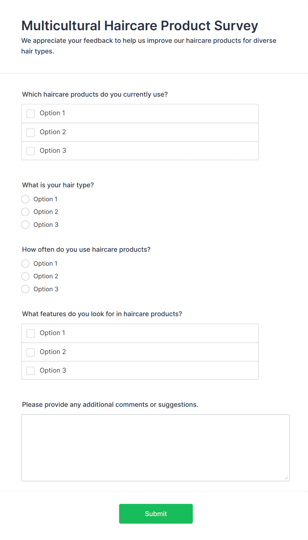
Task: Check Option 1 under currently used haircare products
Action: [31, 114]
